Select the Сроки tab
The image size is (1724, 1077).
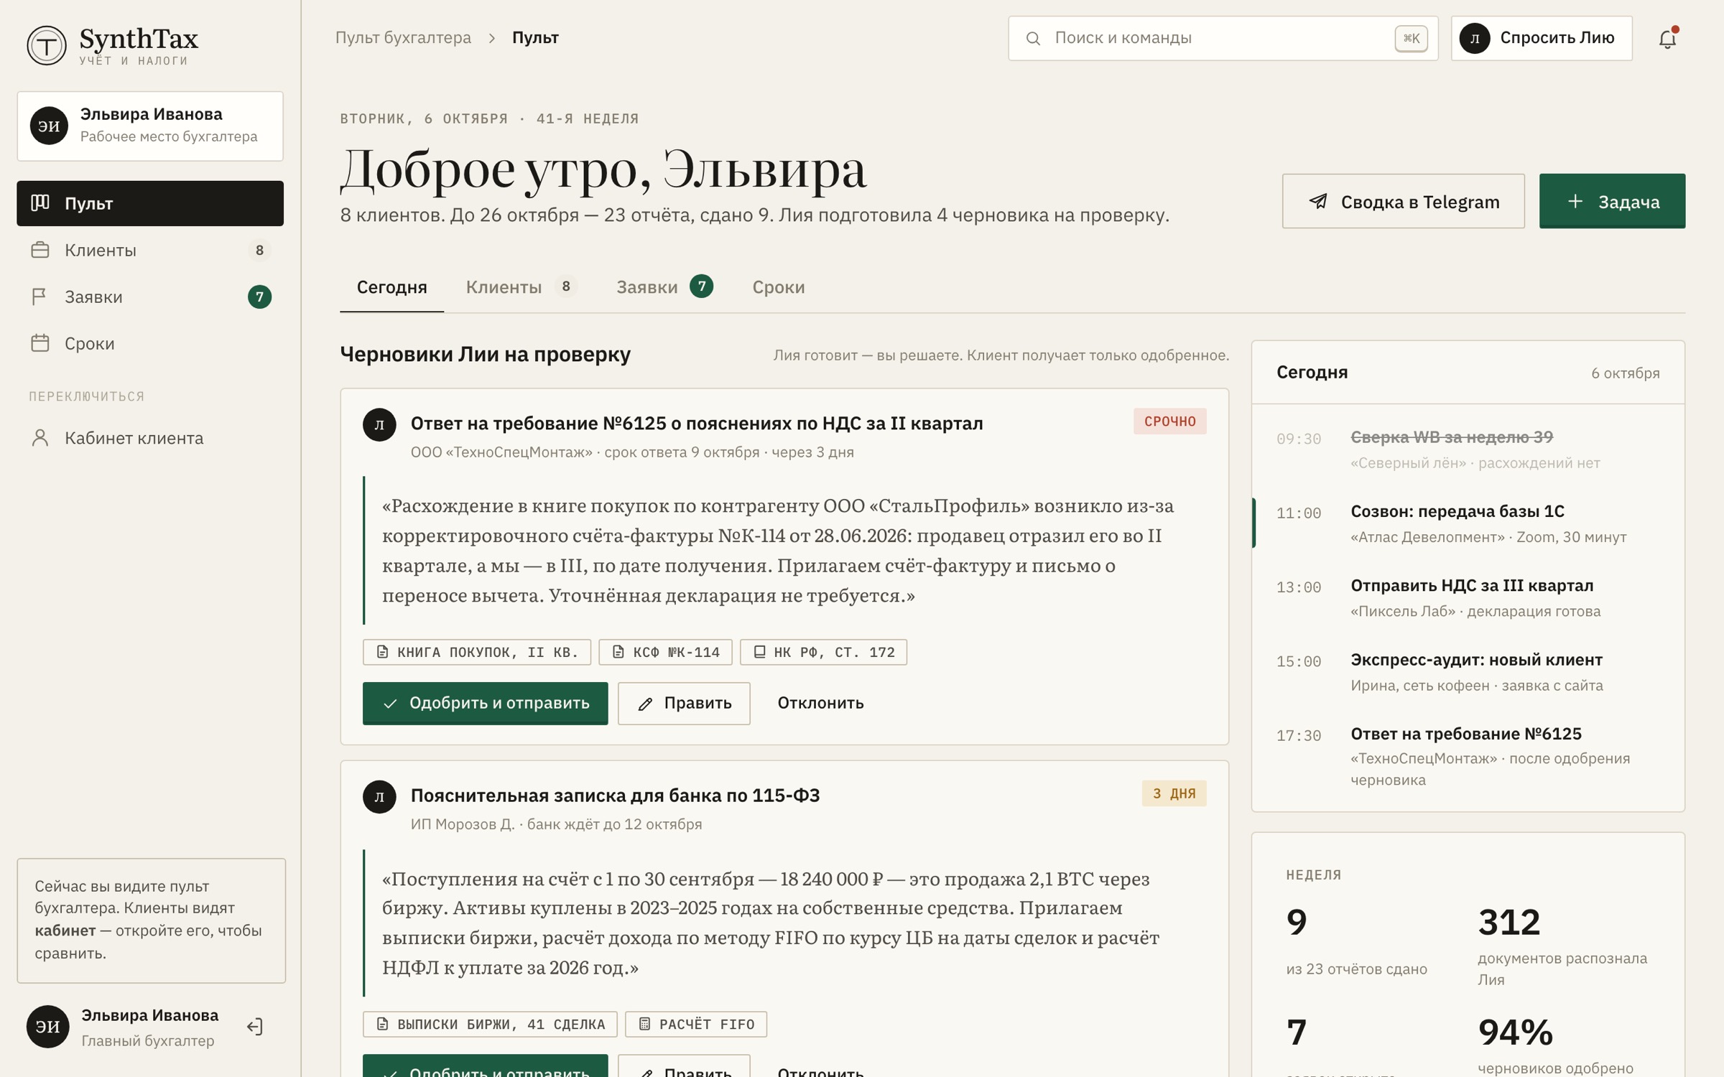click(x=779, y=287)
